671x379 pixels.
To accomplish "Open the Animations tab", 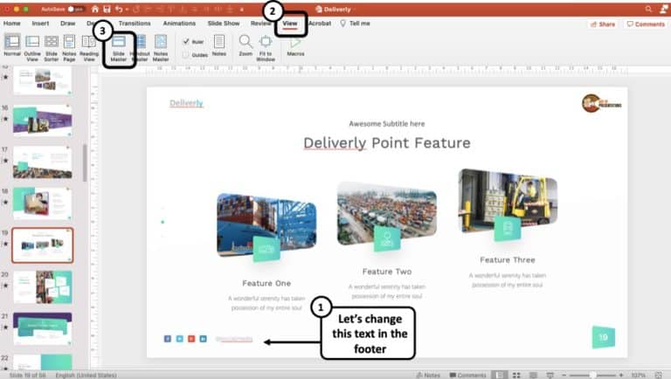I will click(x=179, y=24).
